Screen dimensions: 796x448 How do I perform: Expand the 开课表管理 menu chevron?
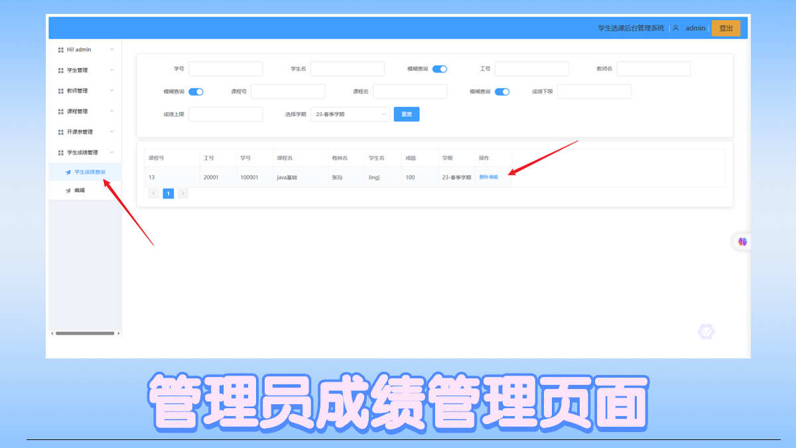111,132
